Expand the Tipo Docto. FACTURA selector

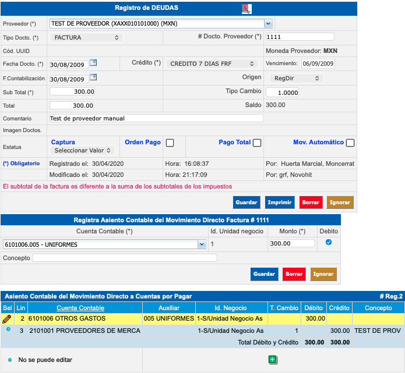coord(86,37)
